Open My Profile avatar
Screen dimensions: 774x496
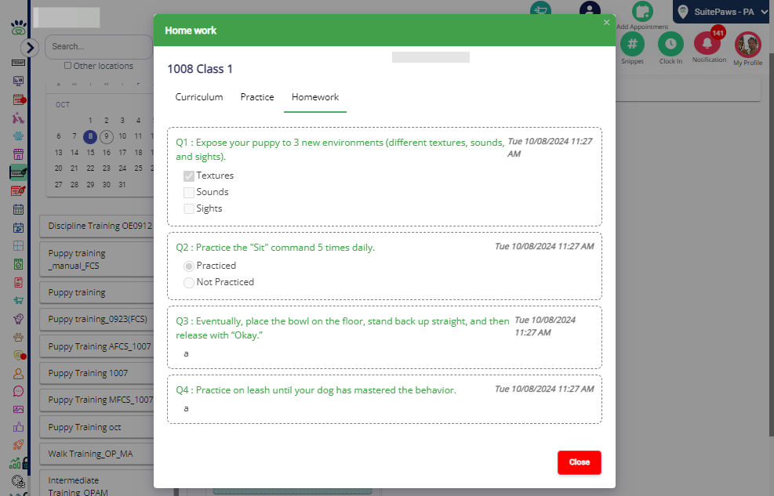[748, 45]
